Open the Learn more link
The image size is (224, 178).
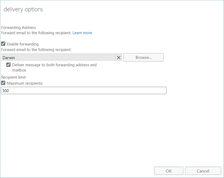pyautogui.click(x=82, y=33)
